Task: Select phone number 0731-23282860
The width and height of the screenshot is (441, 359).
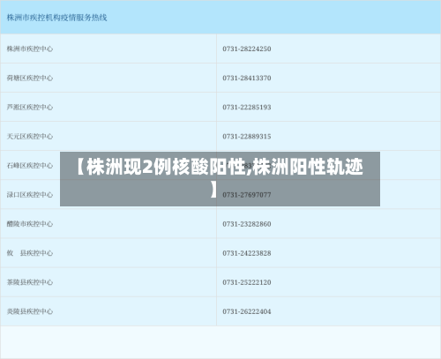Action: pyautogui.click(x=247, y=224)
